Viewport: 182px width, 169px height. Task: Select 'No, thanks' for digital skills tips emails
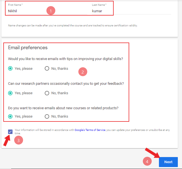pos(47,68)
